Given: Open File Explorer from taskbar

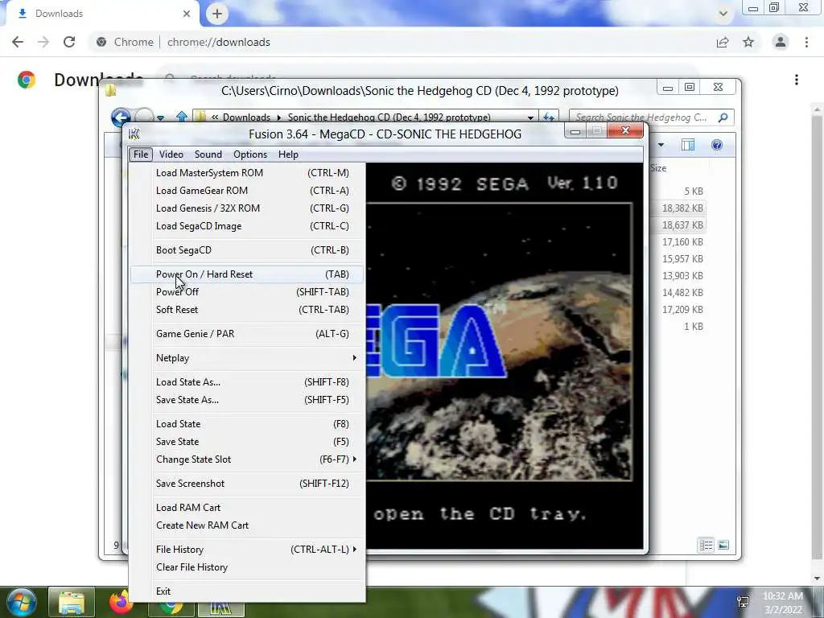Looking at the screenshot, I should pos(72,602).
